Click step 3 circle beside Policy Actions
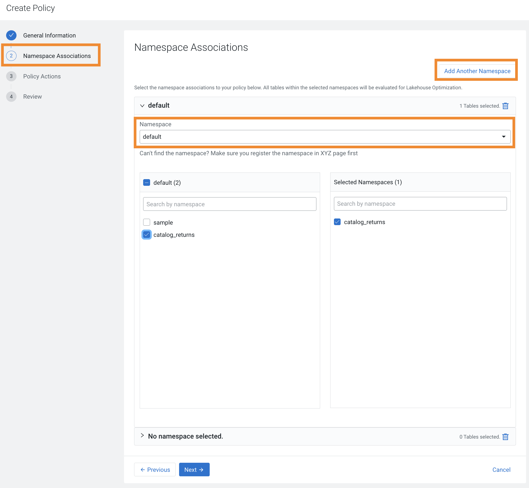529x488 pixels. point(11,76)
